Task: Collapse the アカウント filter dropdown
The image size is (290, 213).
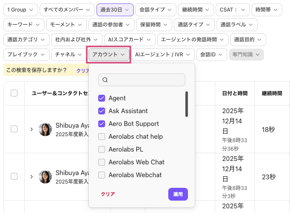Action: click(x=108, y=55)
